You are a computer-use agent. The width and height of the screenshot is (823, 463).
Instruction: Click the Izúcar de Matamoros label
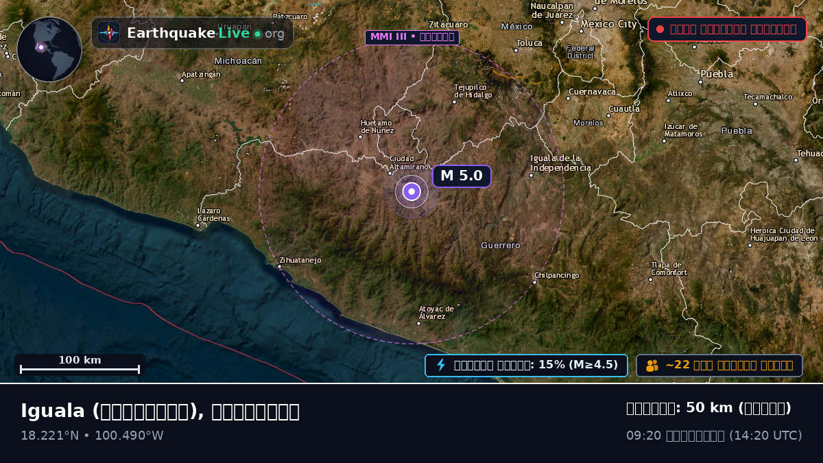[x=683, y=130]
